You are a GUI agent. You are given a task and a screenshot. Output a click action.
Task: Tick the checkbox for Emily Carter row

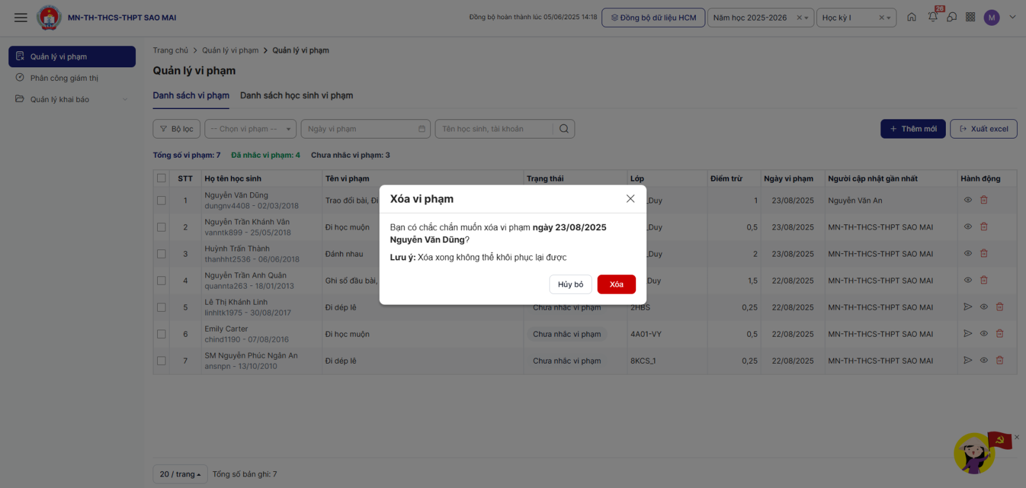162,334
